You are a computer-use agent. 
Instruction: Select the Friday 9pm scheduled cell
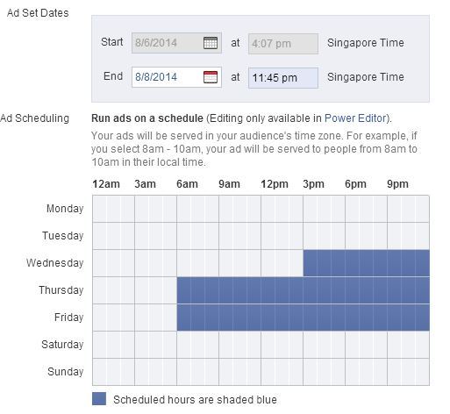pyautogui.click(x=395, y=318)
